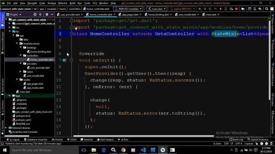
Task: Select pubspec.yaml in project tree
Action: tap(23, 120)
